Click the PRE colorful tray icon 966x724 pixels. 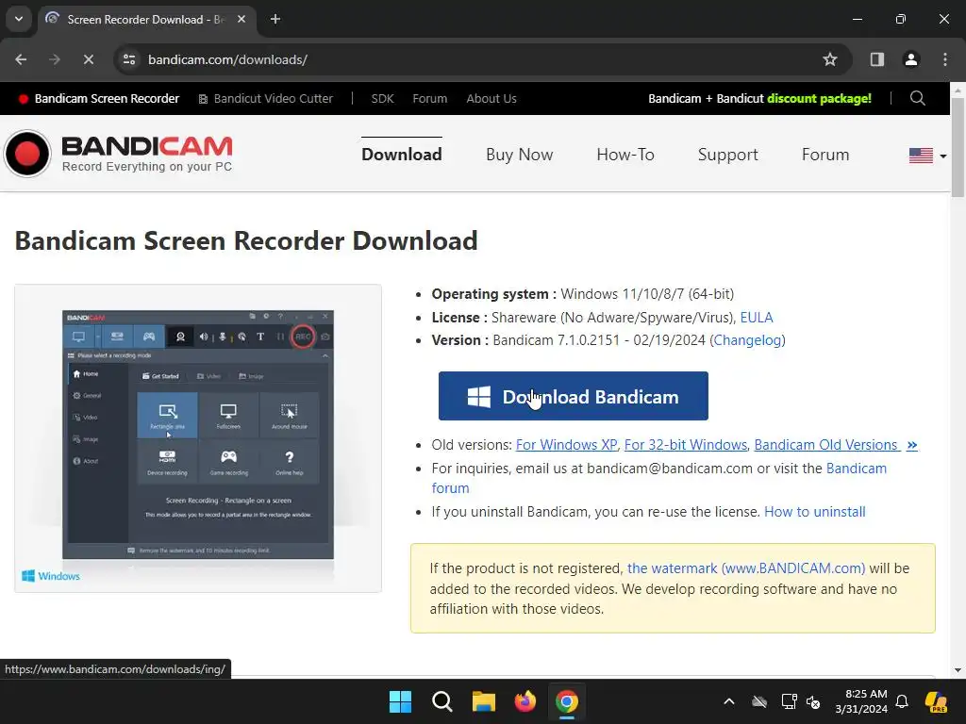click(x=936, y=701)
